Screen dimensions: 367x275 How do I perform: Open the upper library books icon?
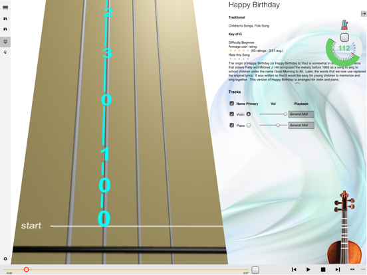coord(5,19)
